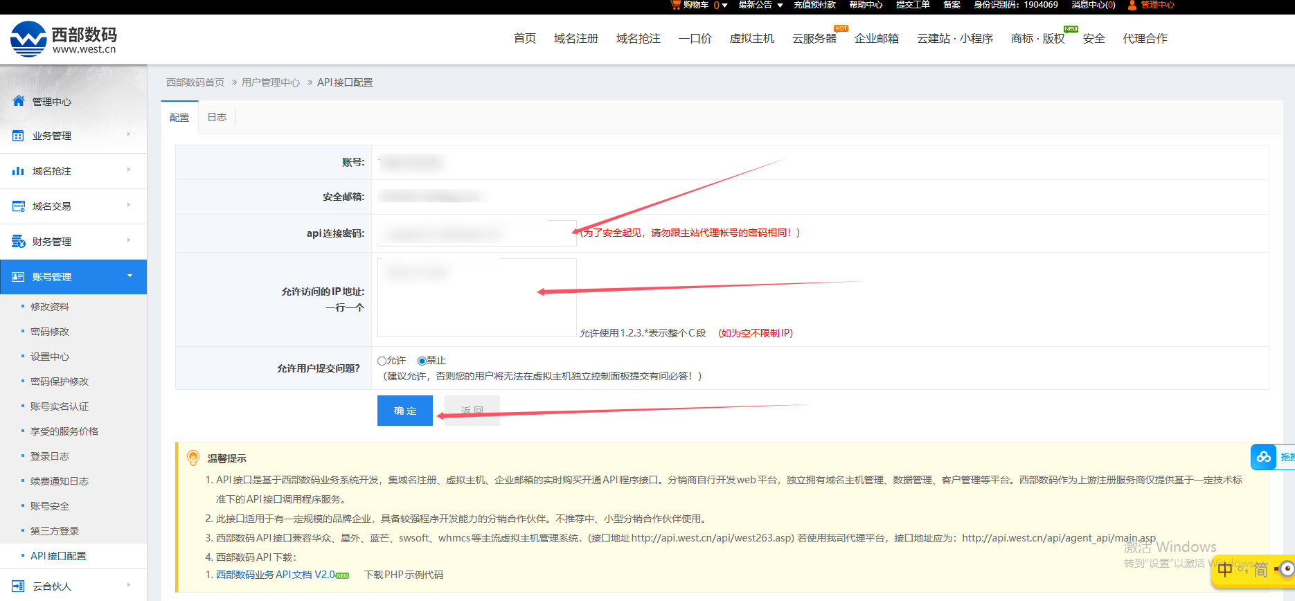Click the floating cloud widget icon
Image resolution: width=1295 pixels, height=601 pixels.
(1264, 457)
